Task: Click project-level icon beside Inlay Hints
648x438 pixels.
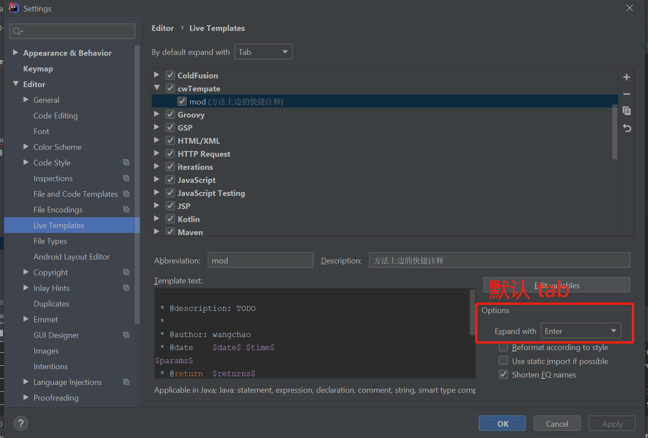Action: point(126,288)
